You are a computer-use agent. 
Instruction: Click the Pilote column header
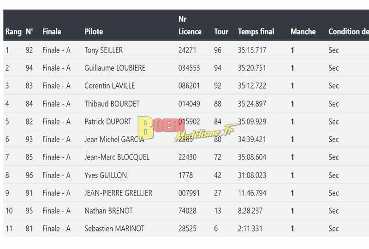pos(94,31)
